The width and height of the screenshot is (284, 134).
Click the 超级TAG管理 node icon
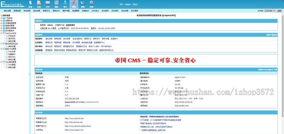click(4, 49)
